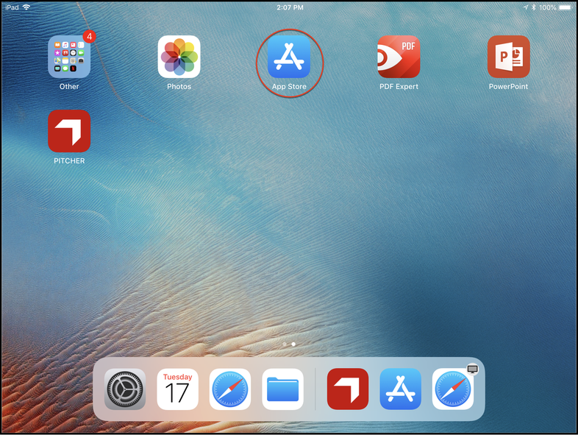Open the circled App Store icon on home screen
The width and height of the screenshot is (578, 435).
[289, 57]
